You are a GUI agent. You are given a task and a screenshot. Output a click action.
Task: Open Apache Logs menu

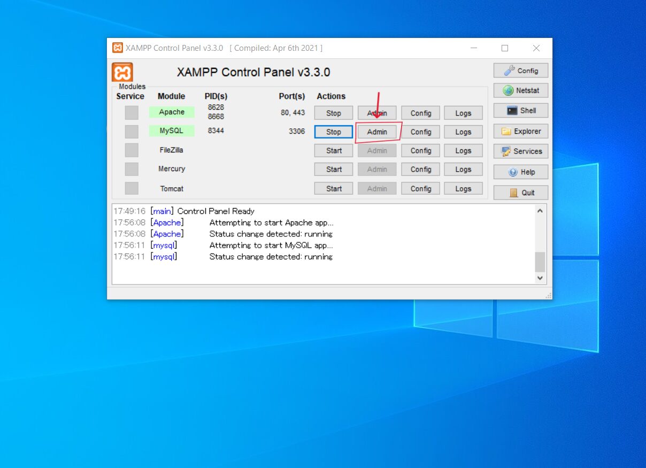coord(463,113)
